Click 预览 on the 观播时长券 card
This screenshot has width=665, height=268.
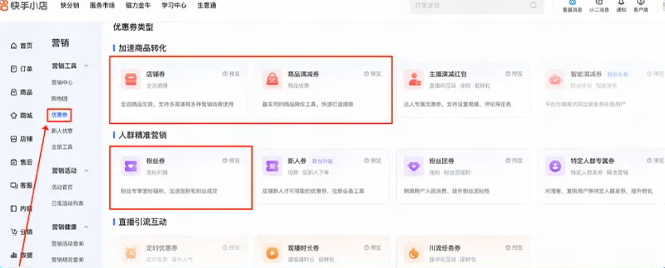point(373,248)
